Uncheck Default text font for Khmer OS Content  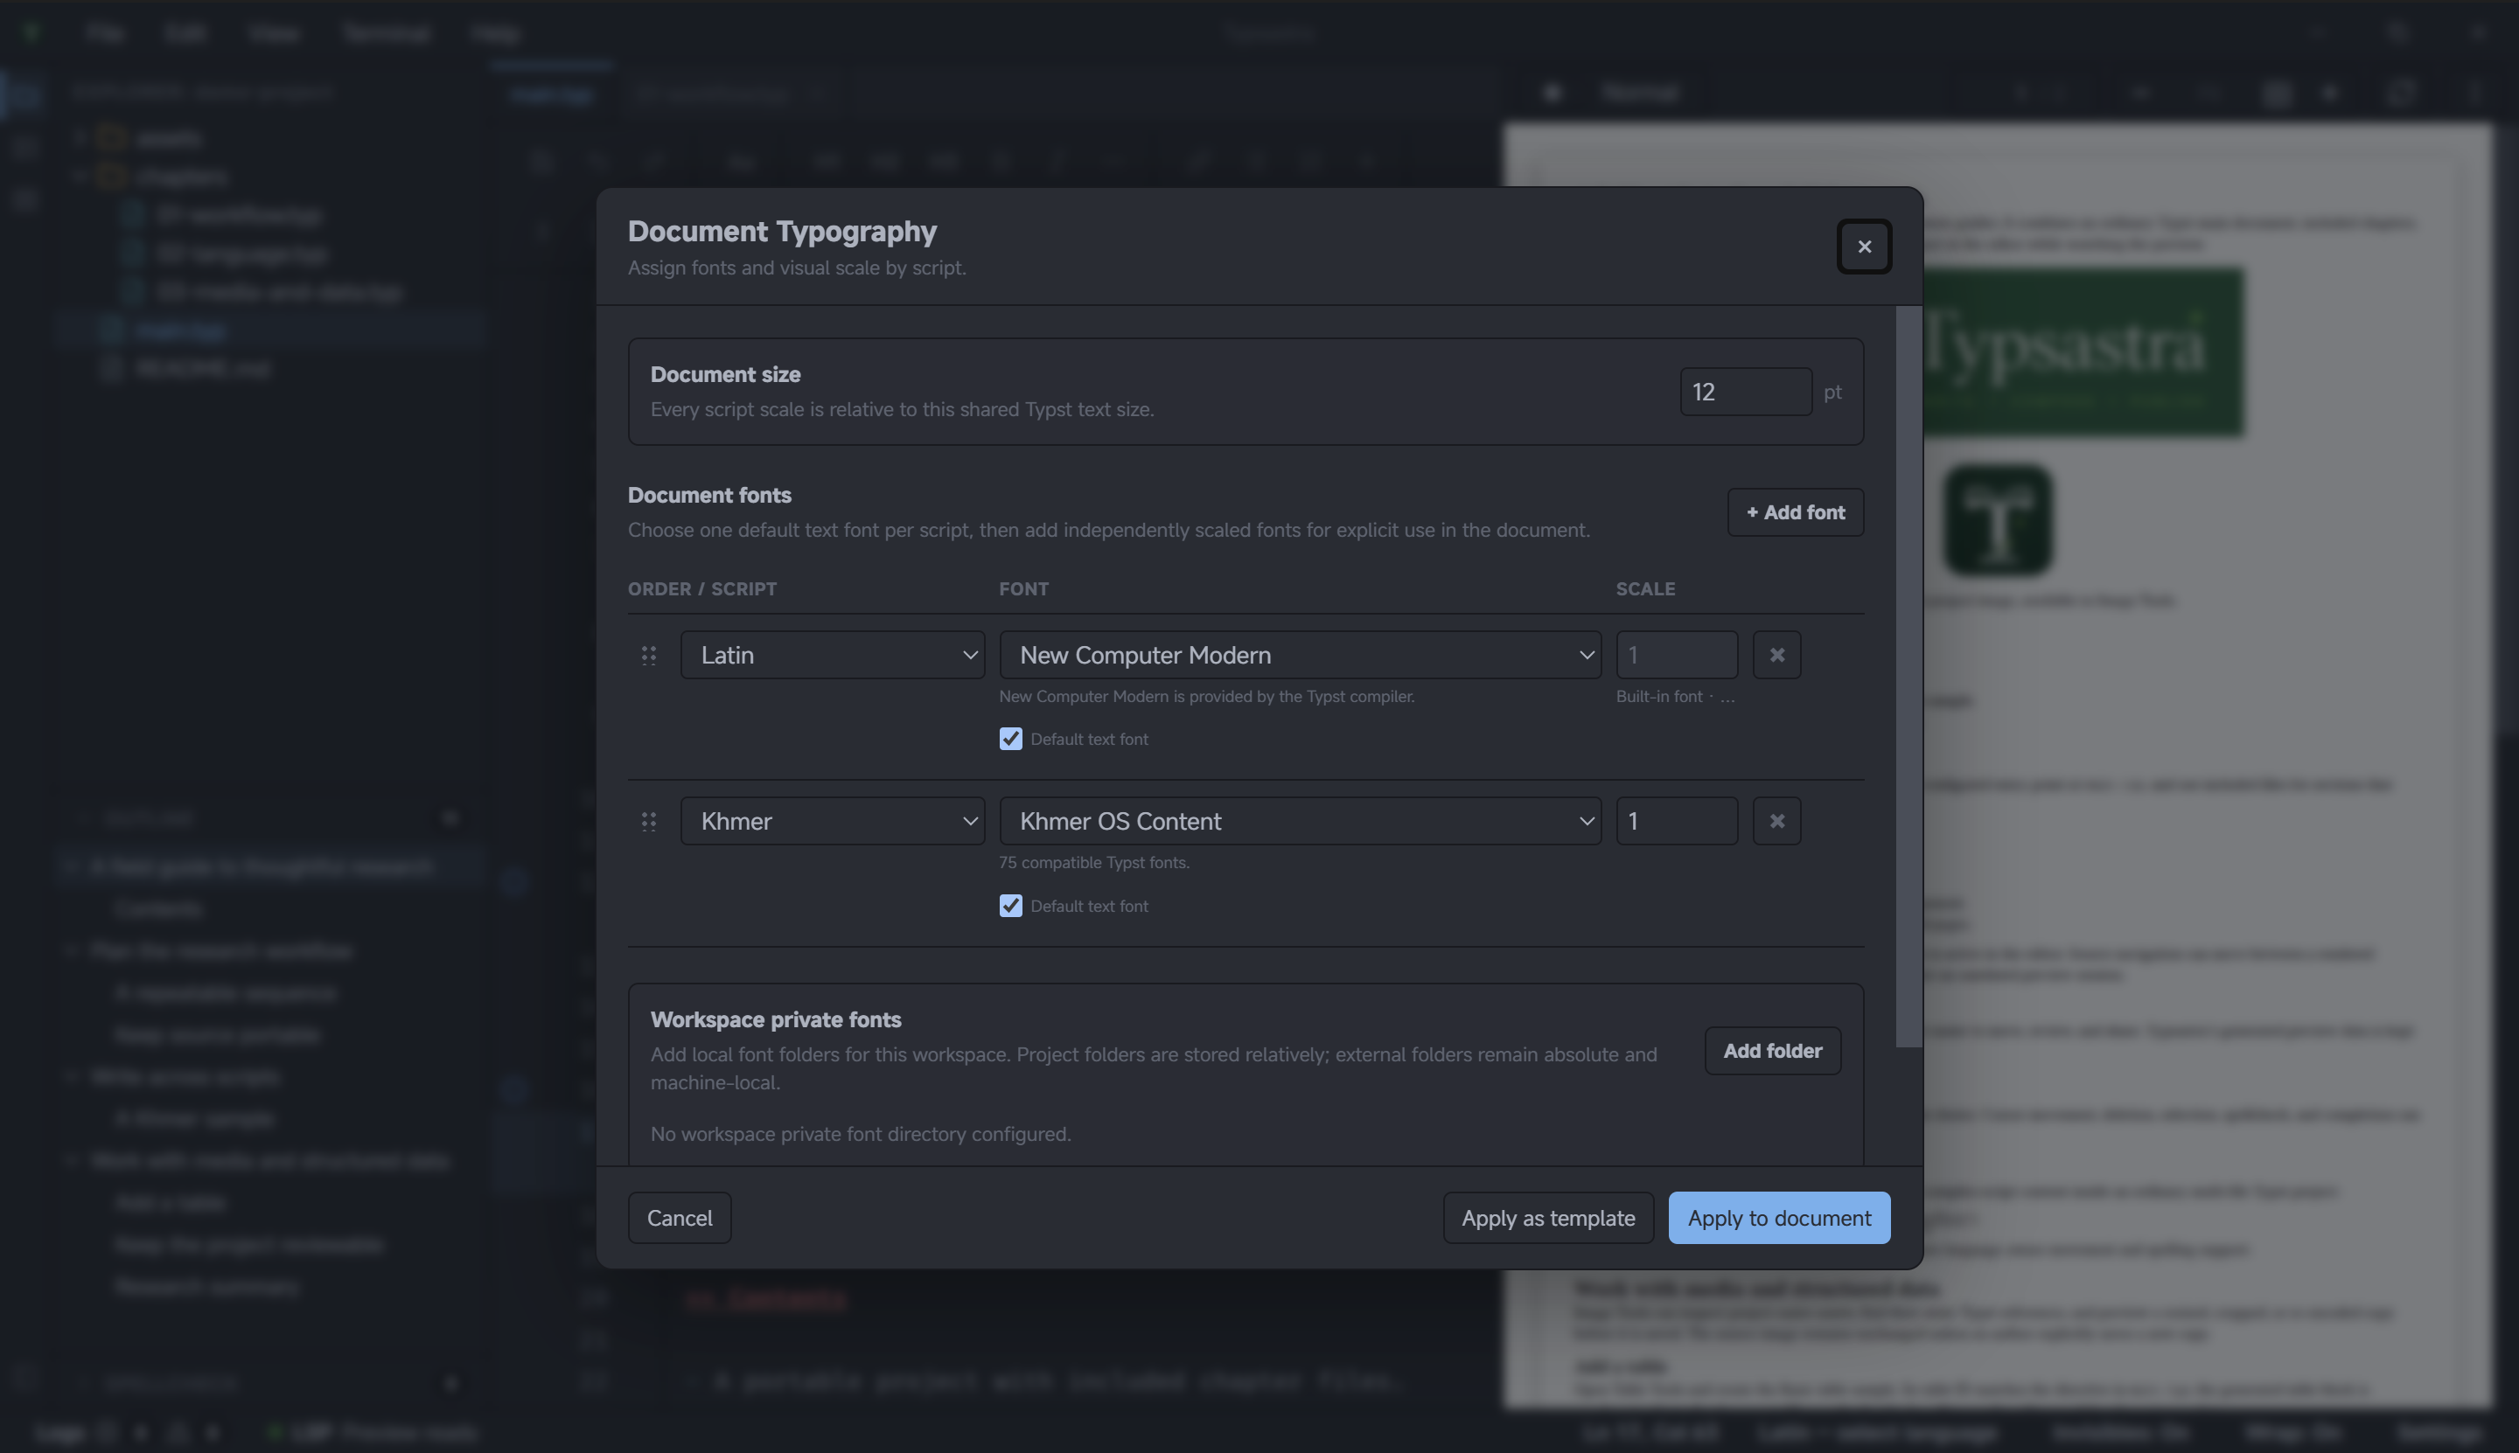click(1010, 905)
